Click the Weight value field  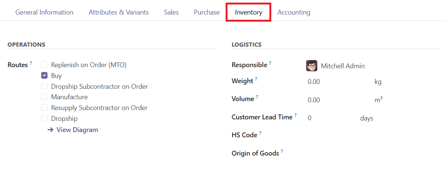coord(339,82)
